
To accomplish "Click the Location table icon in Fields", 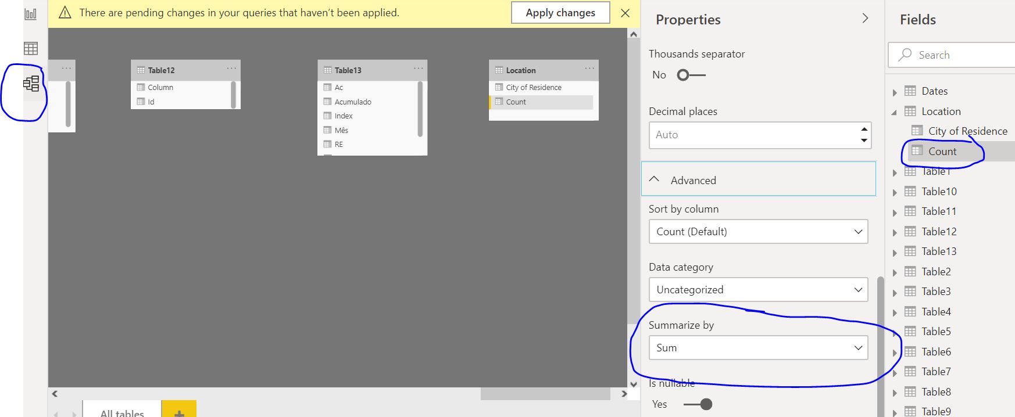I will tap(910, 111).
